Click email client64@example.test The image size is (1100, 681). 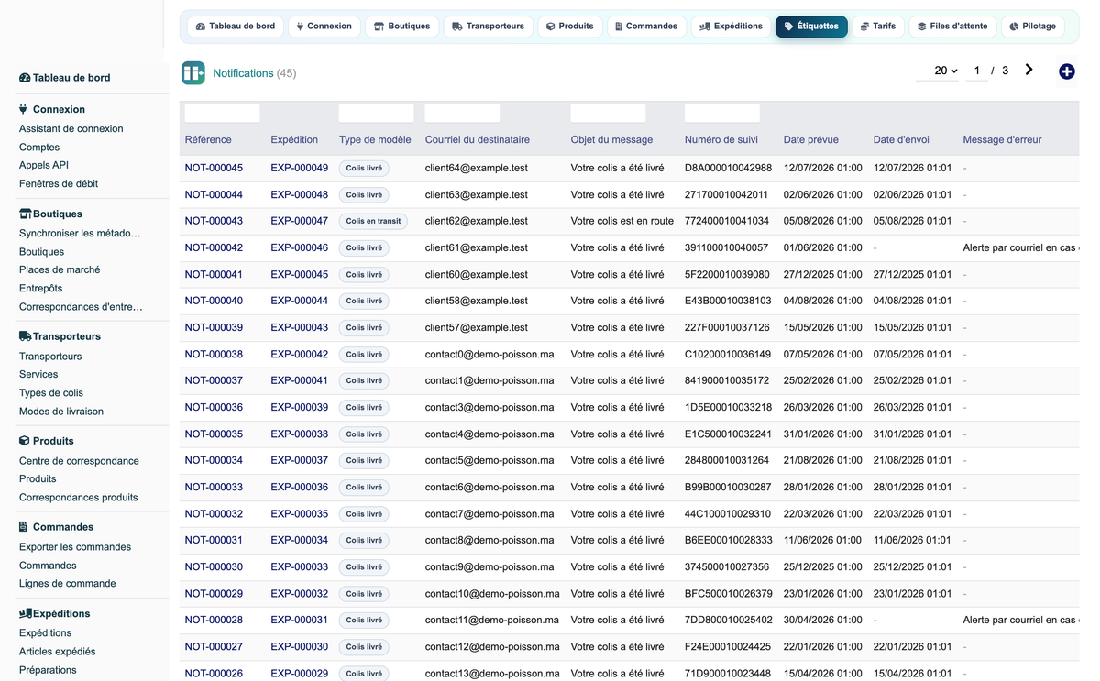(x=477, y=168)
